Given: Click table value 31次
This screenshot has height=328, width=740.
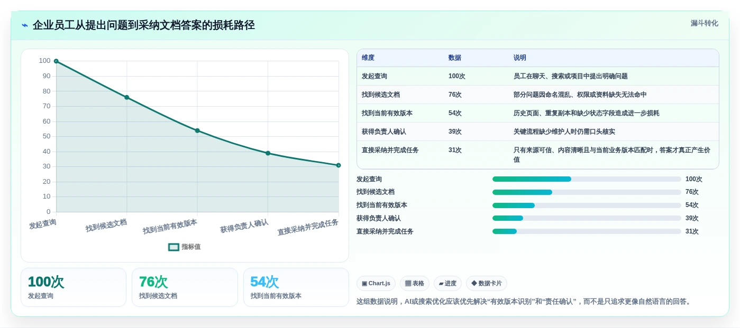Looking at the screenshot, I should click(x=455, y=150).
